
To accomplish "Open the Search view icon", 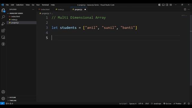I will click(3, 17).
